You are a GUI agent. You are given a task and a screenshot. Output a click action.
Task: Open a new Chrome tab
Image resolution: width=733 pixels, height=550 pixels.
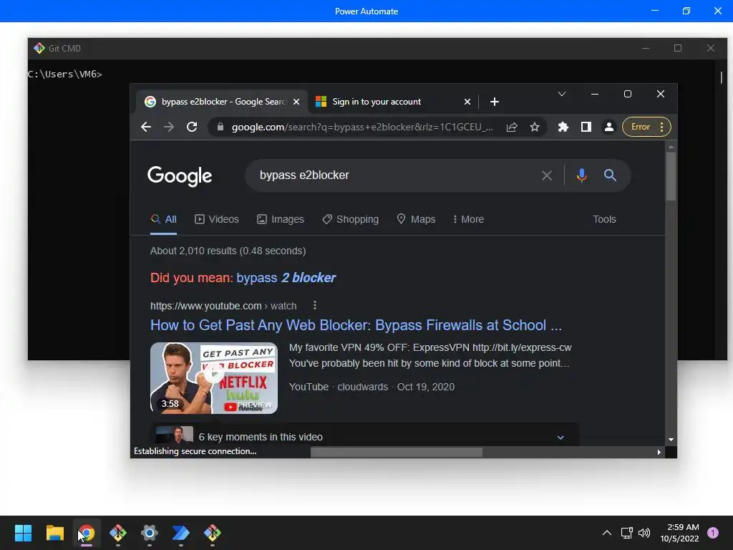[495, 102]
